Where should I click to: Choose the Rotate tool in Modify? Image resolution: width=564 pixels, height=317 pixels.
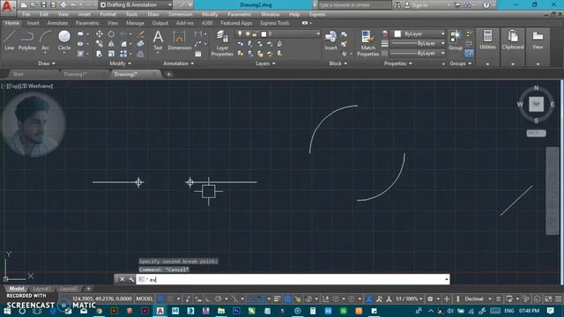[x=112, y=33]
